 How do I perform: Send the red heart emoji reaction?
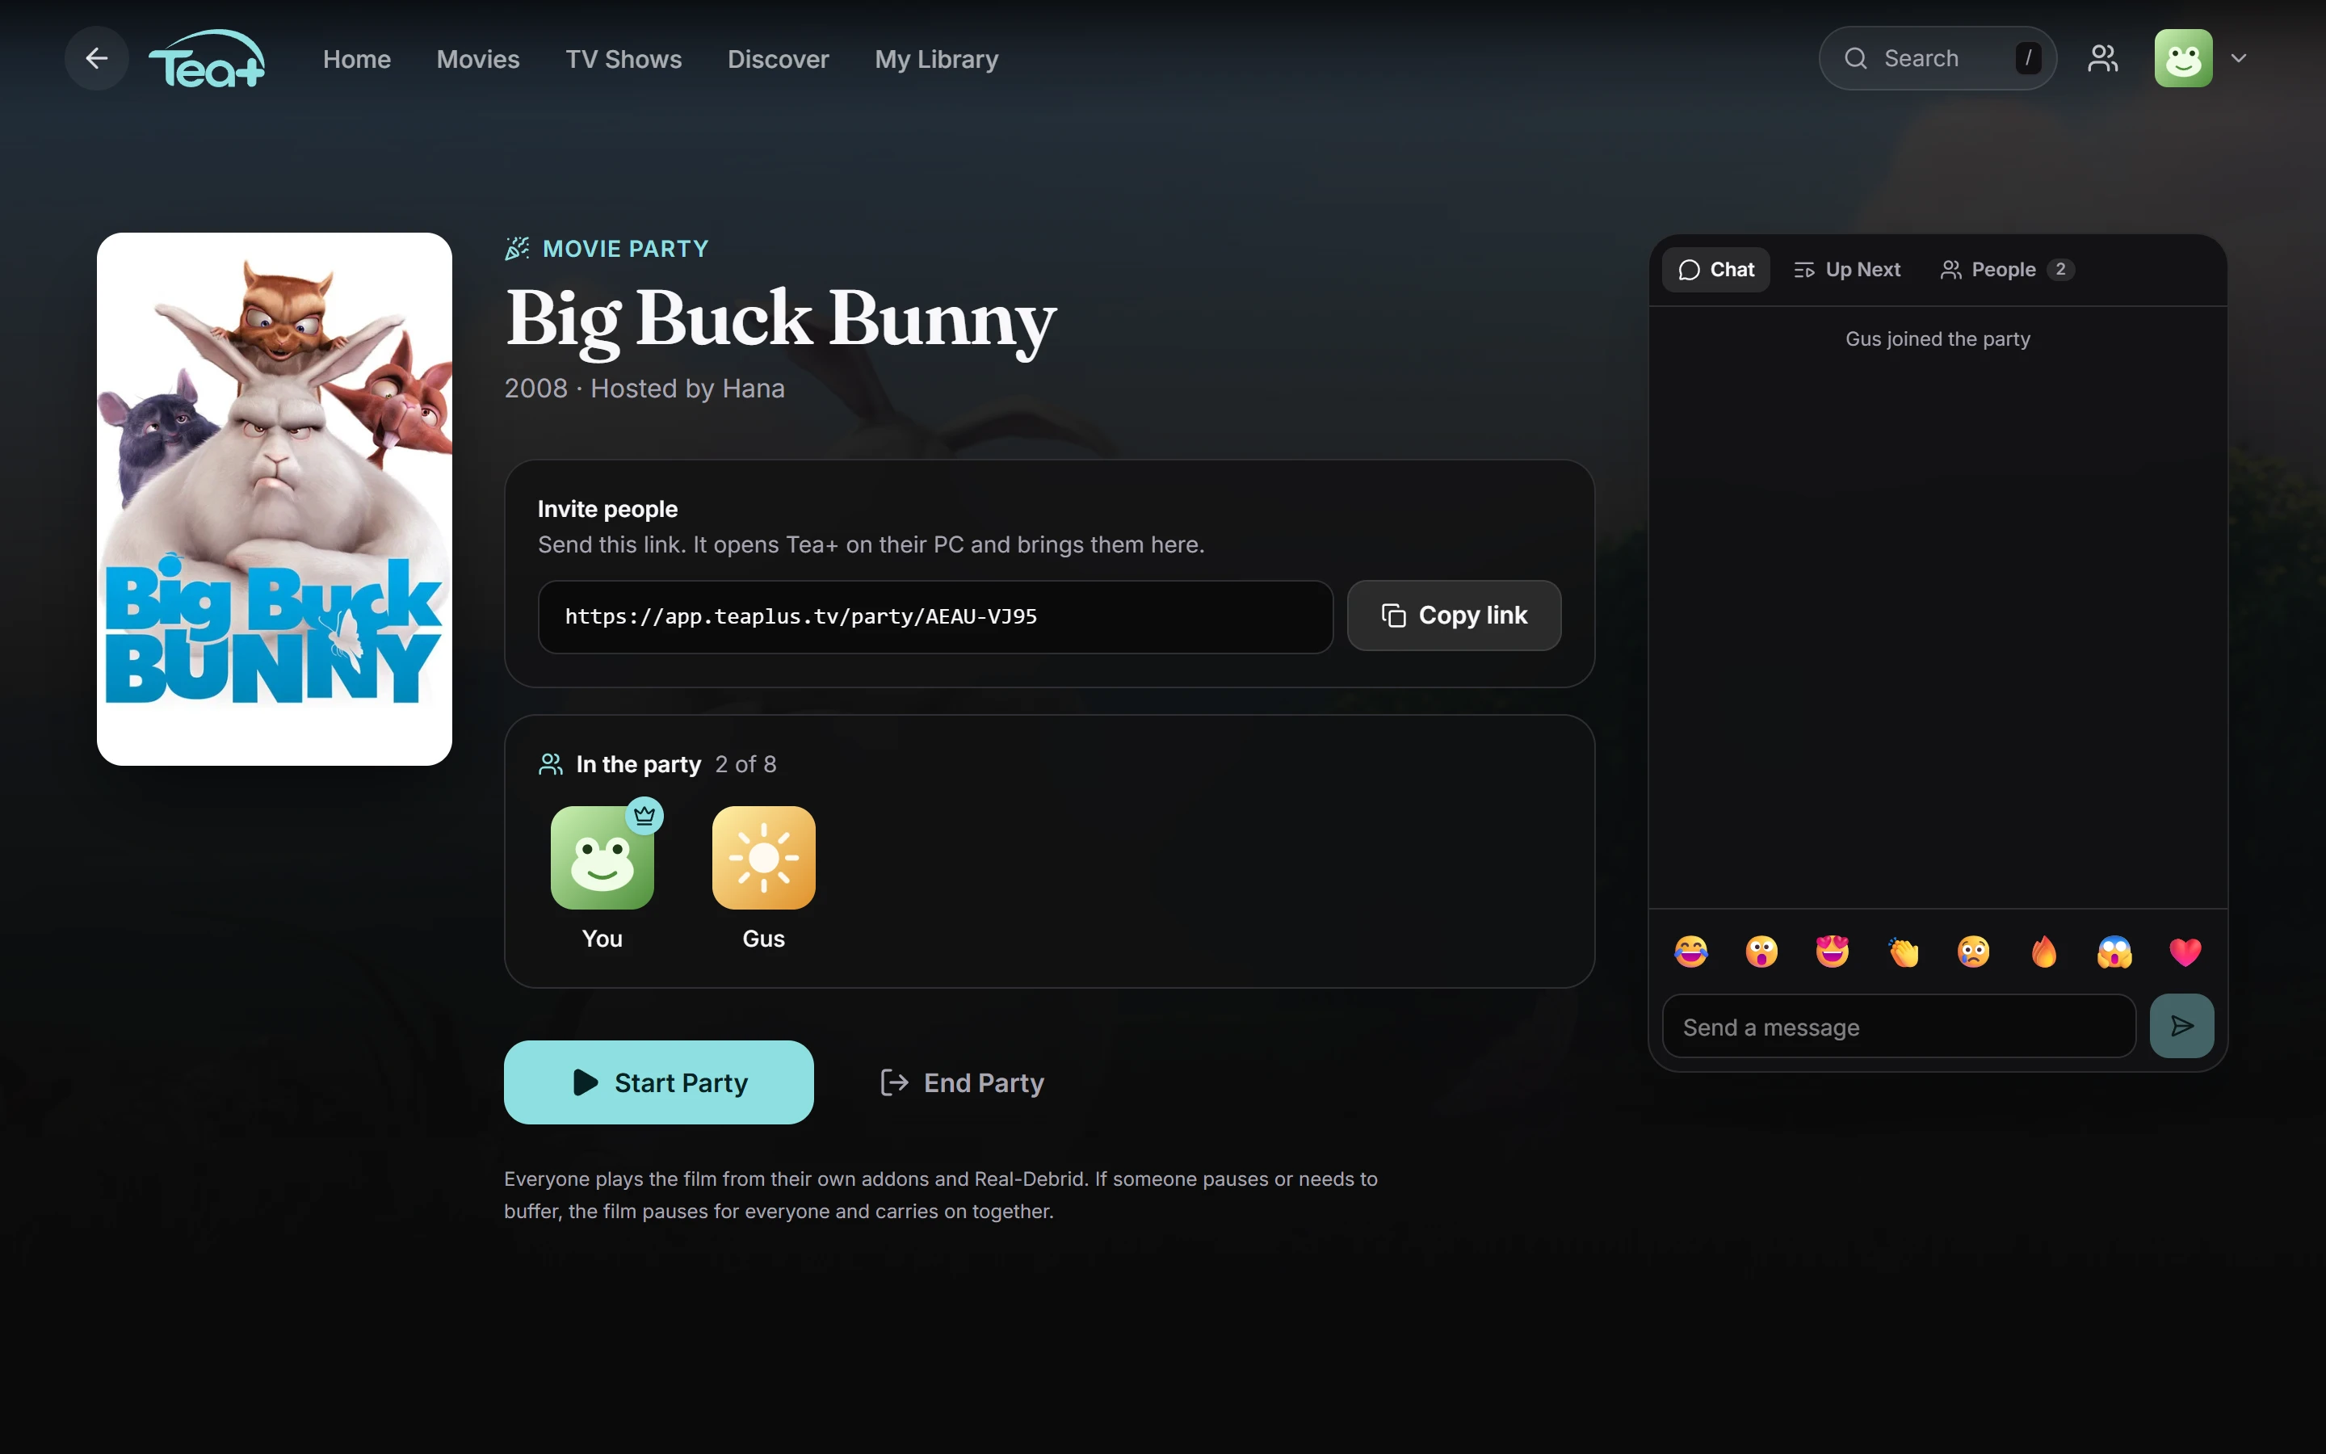pyautogui.click(x=2185, y=952)
